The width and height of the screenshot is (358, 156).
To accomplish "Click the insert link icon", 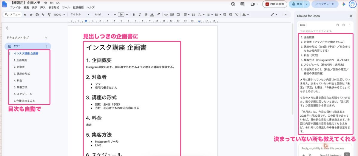I will click(166, 14).
